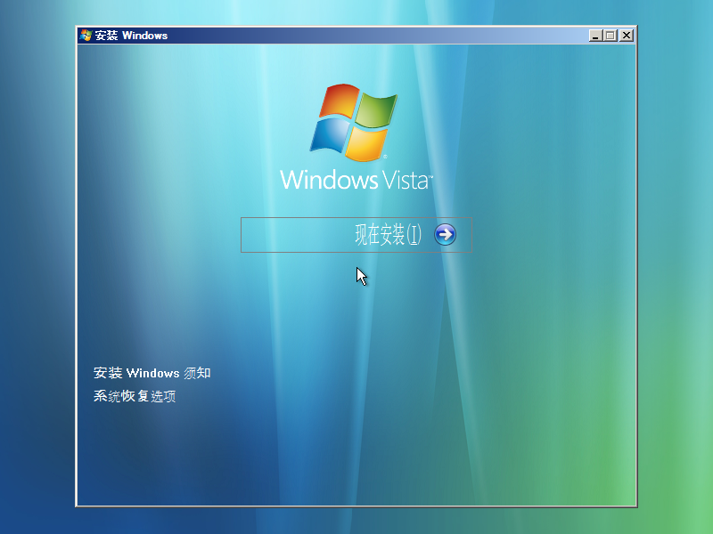Select the circular Go arrow to start installing
Viewport: 713px width, 534px height.
[444, 234]
